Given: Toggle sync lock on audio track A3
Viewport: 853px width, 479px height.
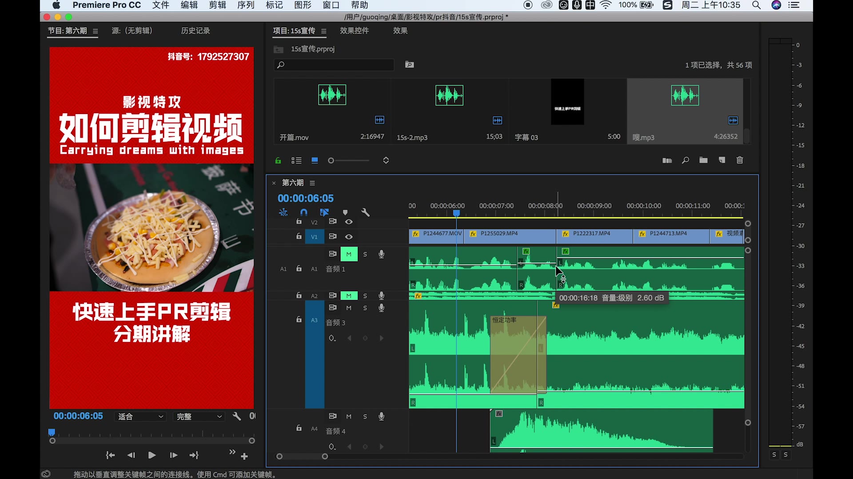Looking at the screenshot, I should 333,307.
